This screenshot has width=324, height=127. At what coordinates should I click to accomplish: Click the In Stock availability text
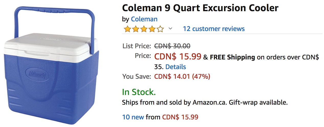click(x=139, y=92)
